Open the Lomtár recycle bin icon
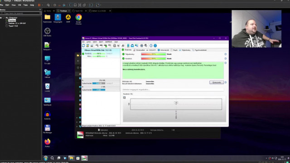This screenshot has height=163, width=290. 47,87
